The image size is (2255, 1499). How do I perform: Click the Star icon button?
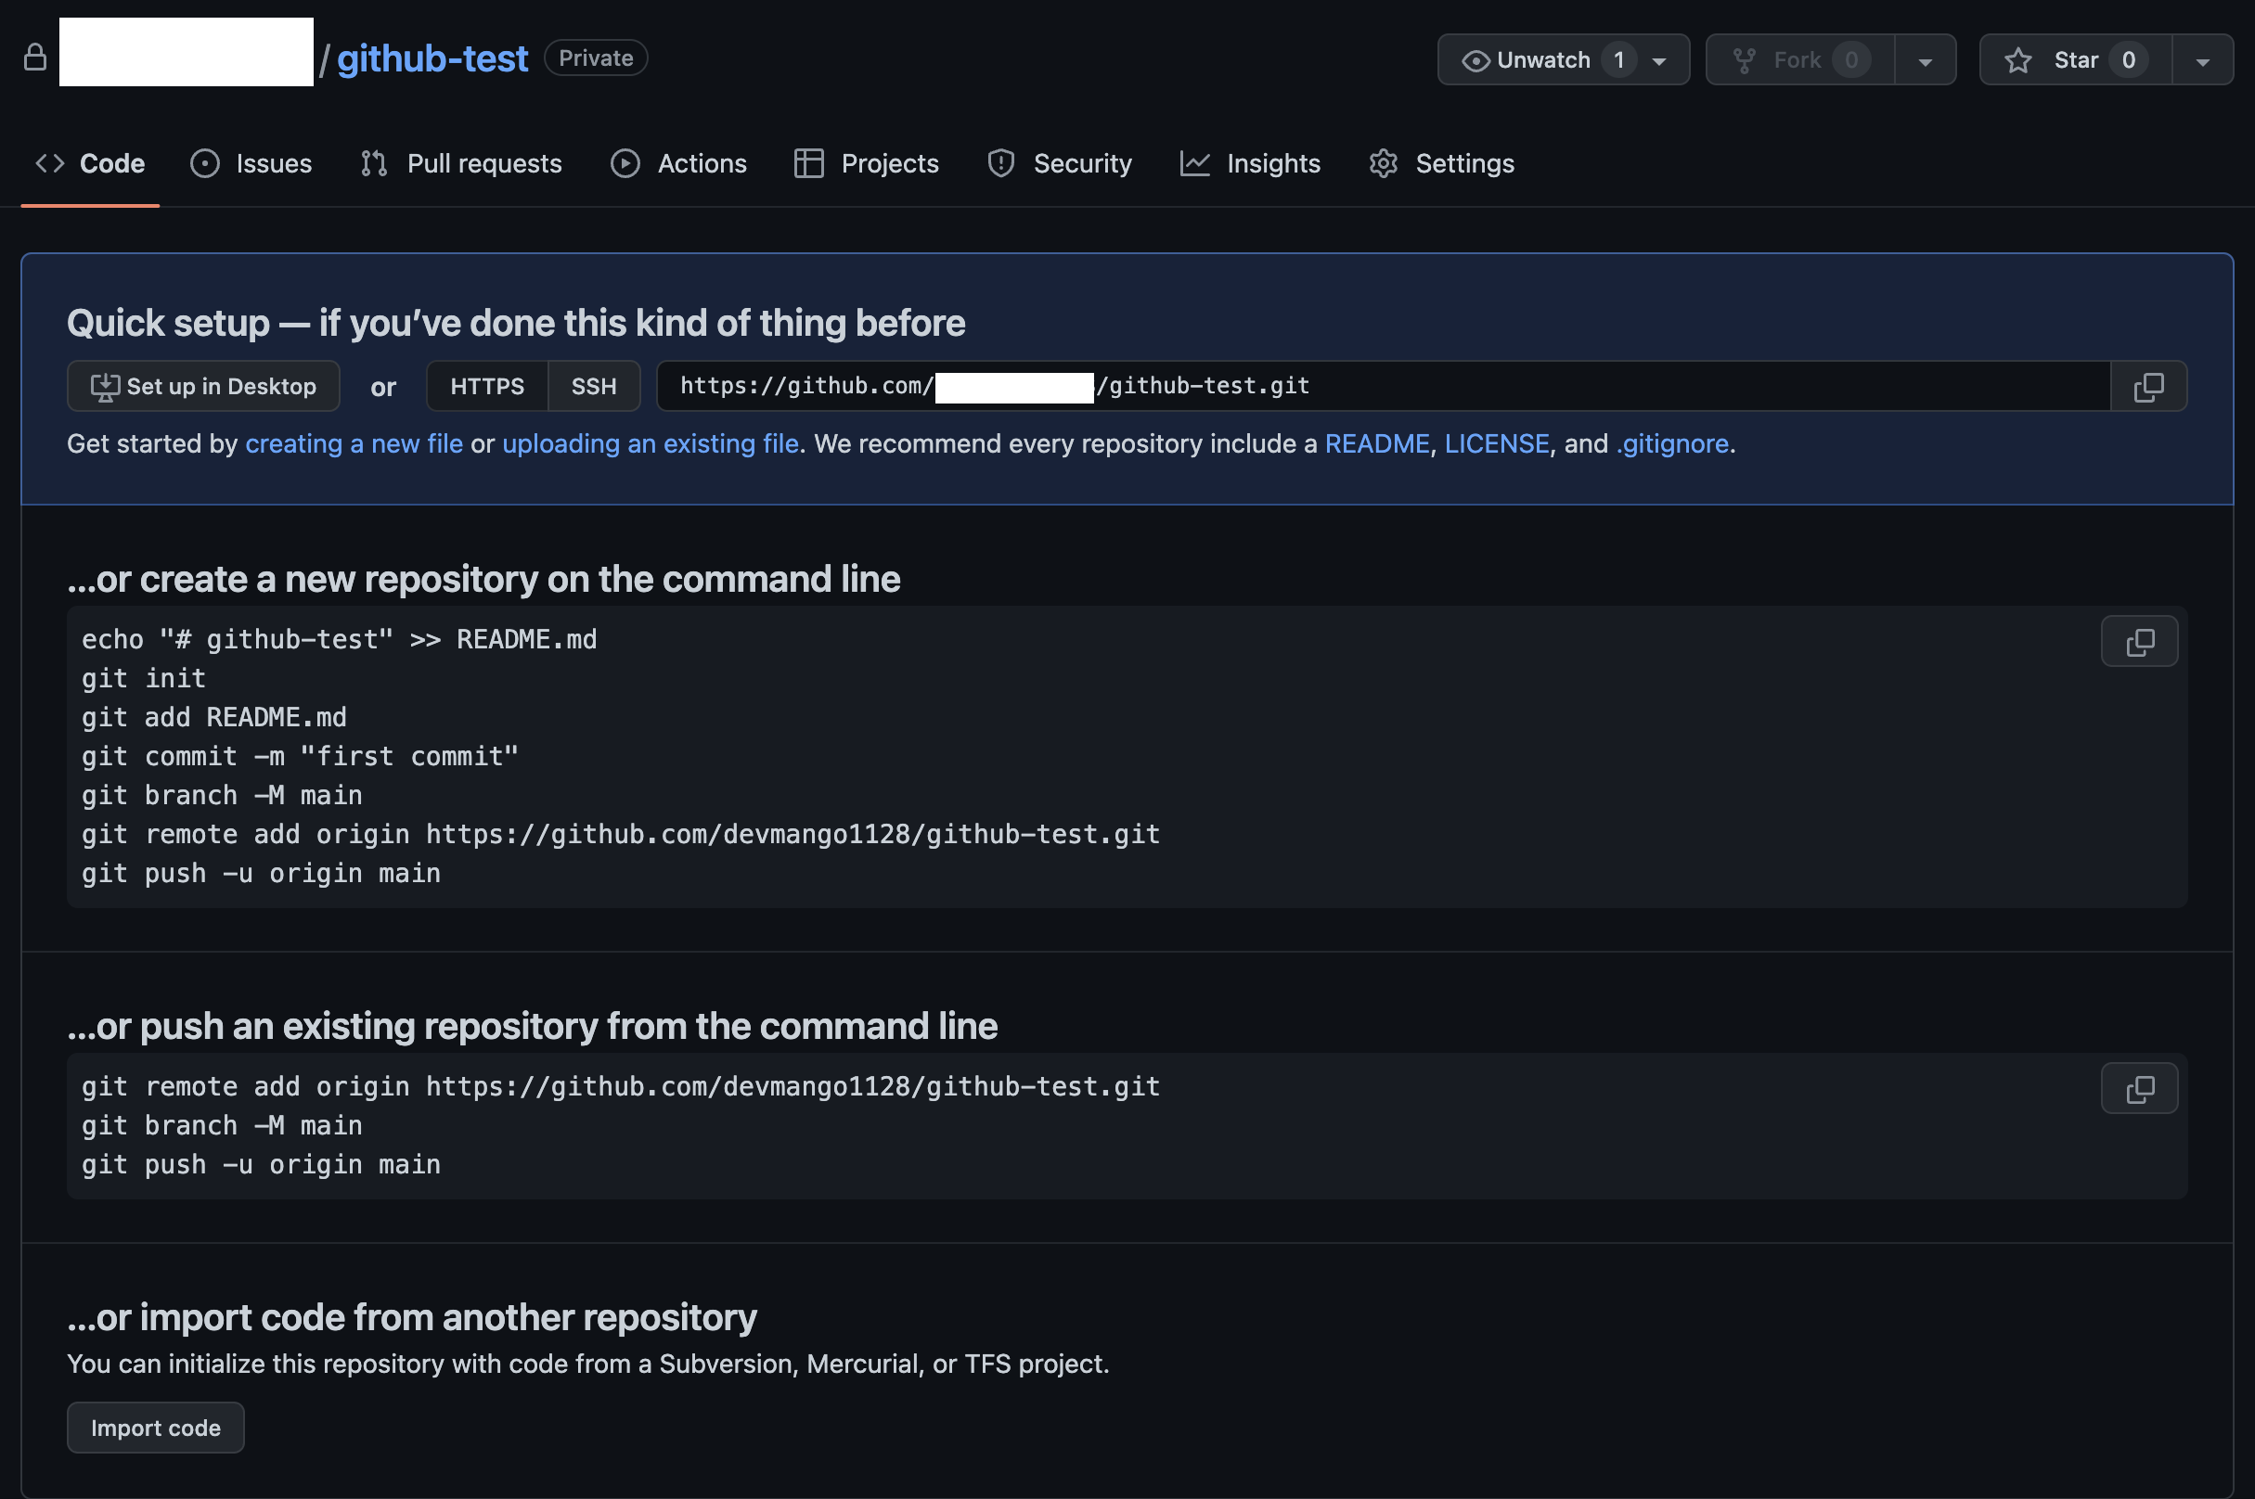tap(2017, 60)
